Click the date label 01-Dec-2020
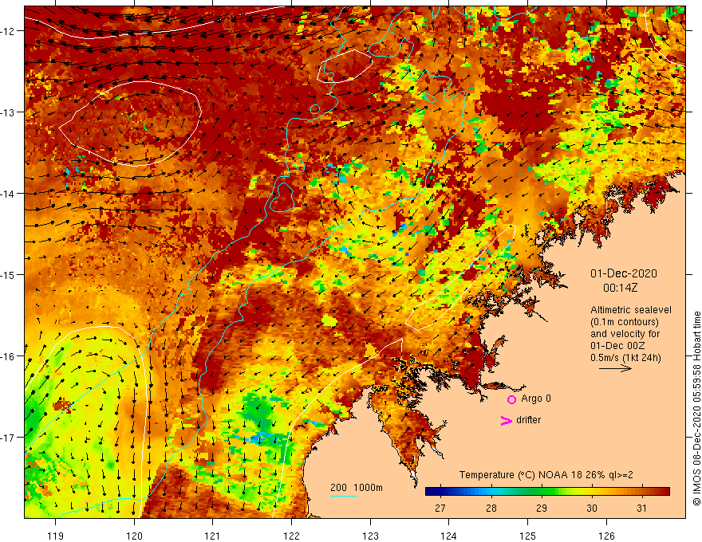 click(x=624, y=273)
